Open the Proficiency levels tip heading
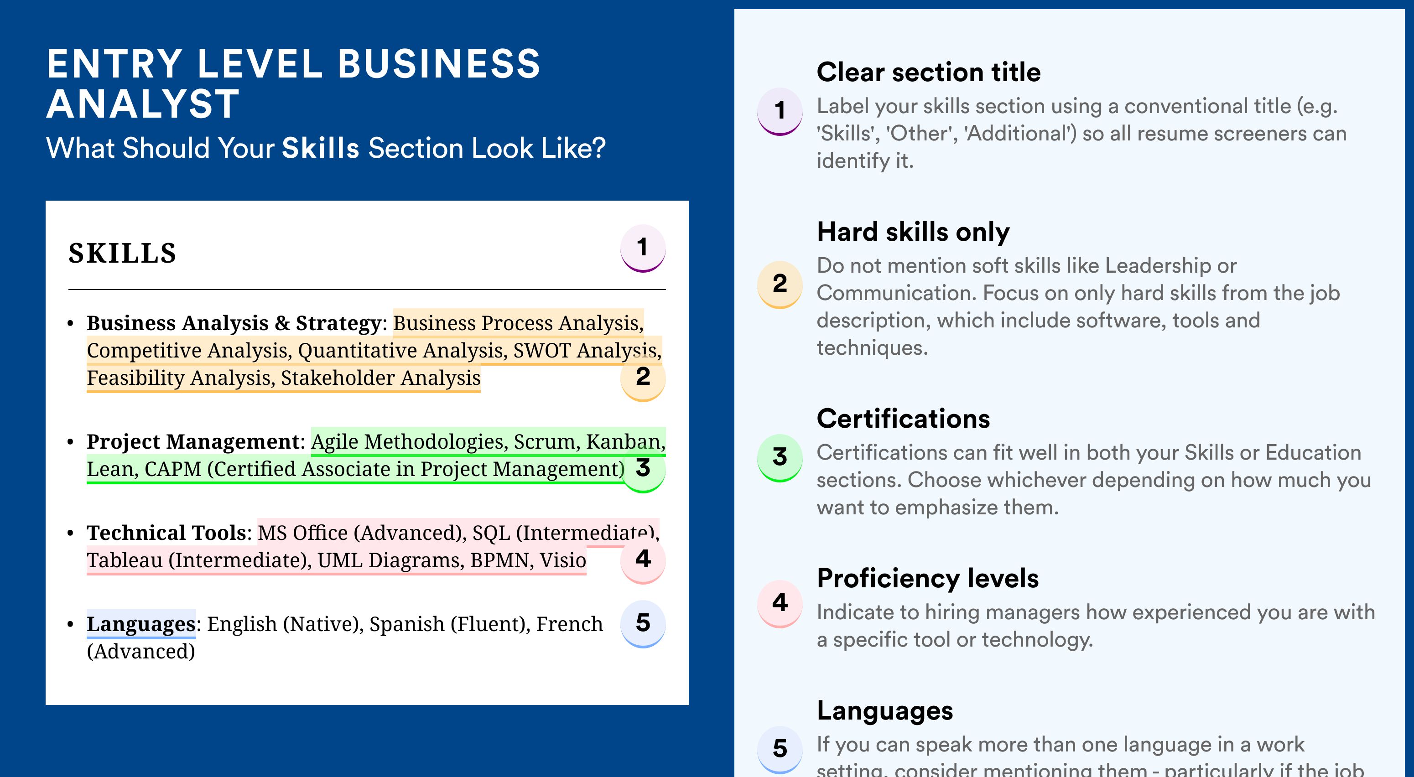The image size is (1414, 777). coord(927,578)
